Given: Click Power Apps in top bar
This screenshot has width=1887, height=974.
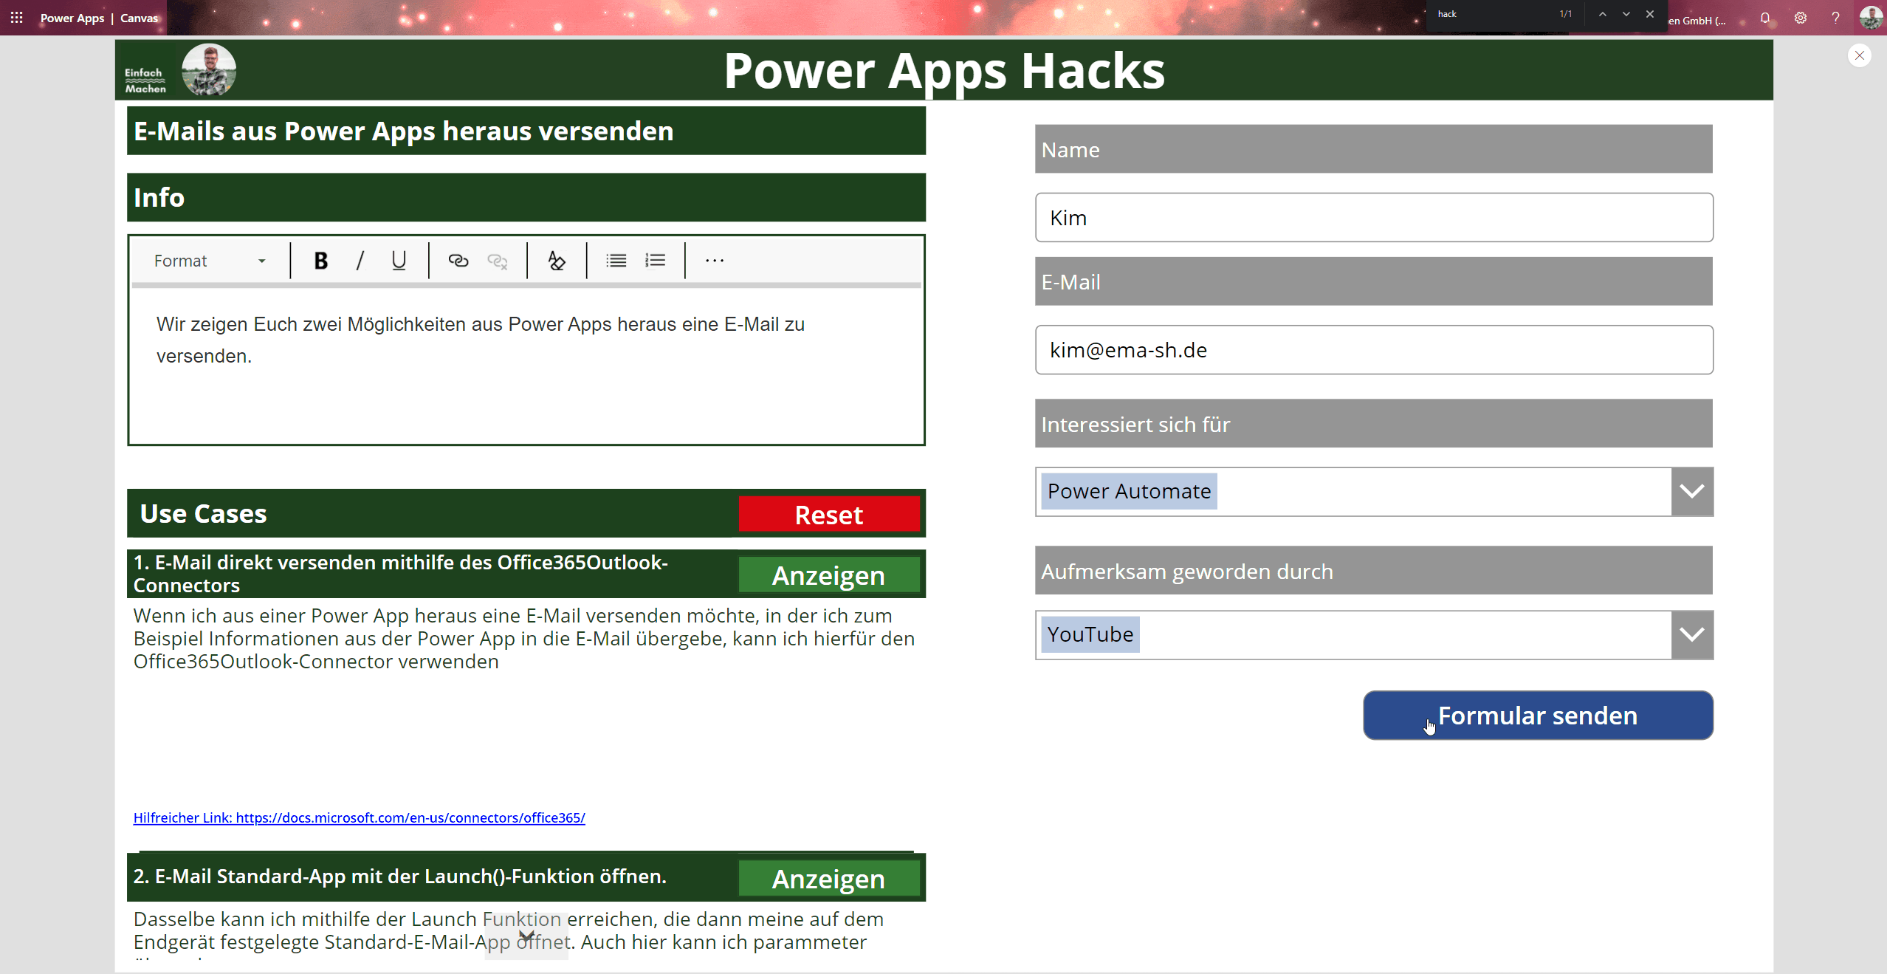Looking at the screenshot, I should [72, 18].
